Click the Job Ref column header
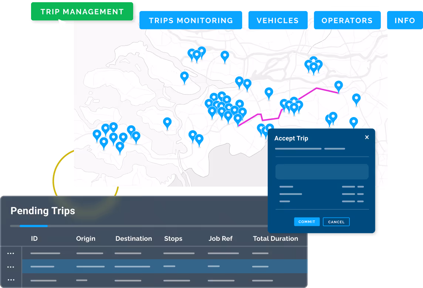 pyautogui.click(x=220, y=239)
